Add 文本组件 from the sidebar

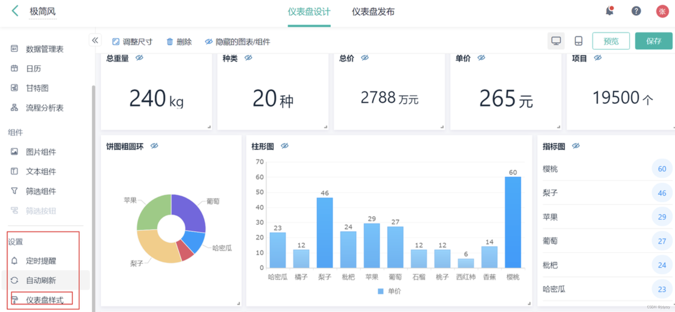pyautogui.click(x=41, y=172)
